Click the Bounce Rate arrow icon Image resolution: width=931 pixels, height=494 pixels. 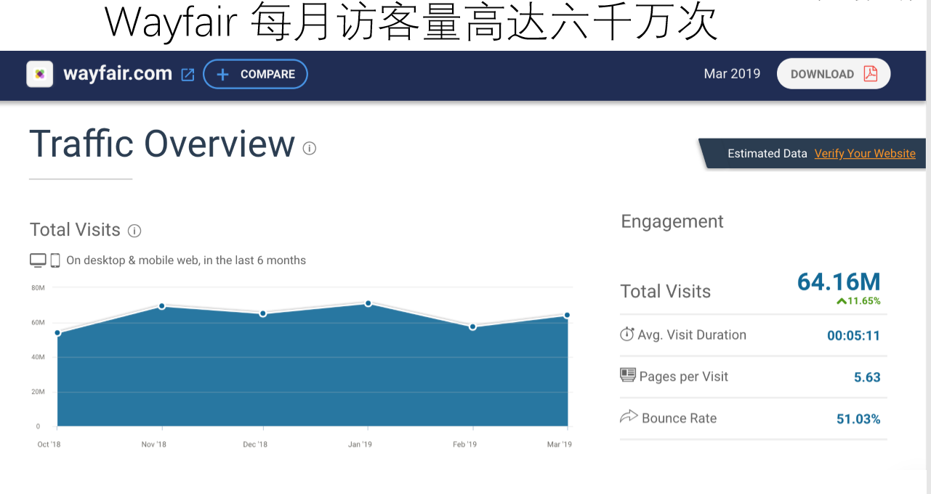[x=628, y=417]
